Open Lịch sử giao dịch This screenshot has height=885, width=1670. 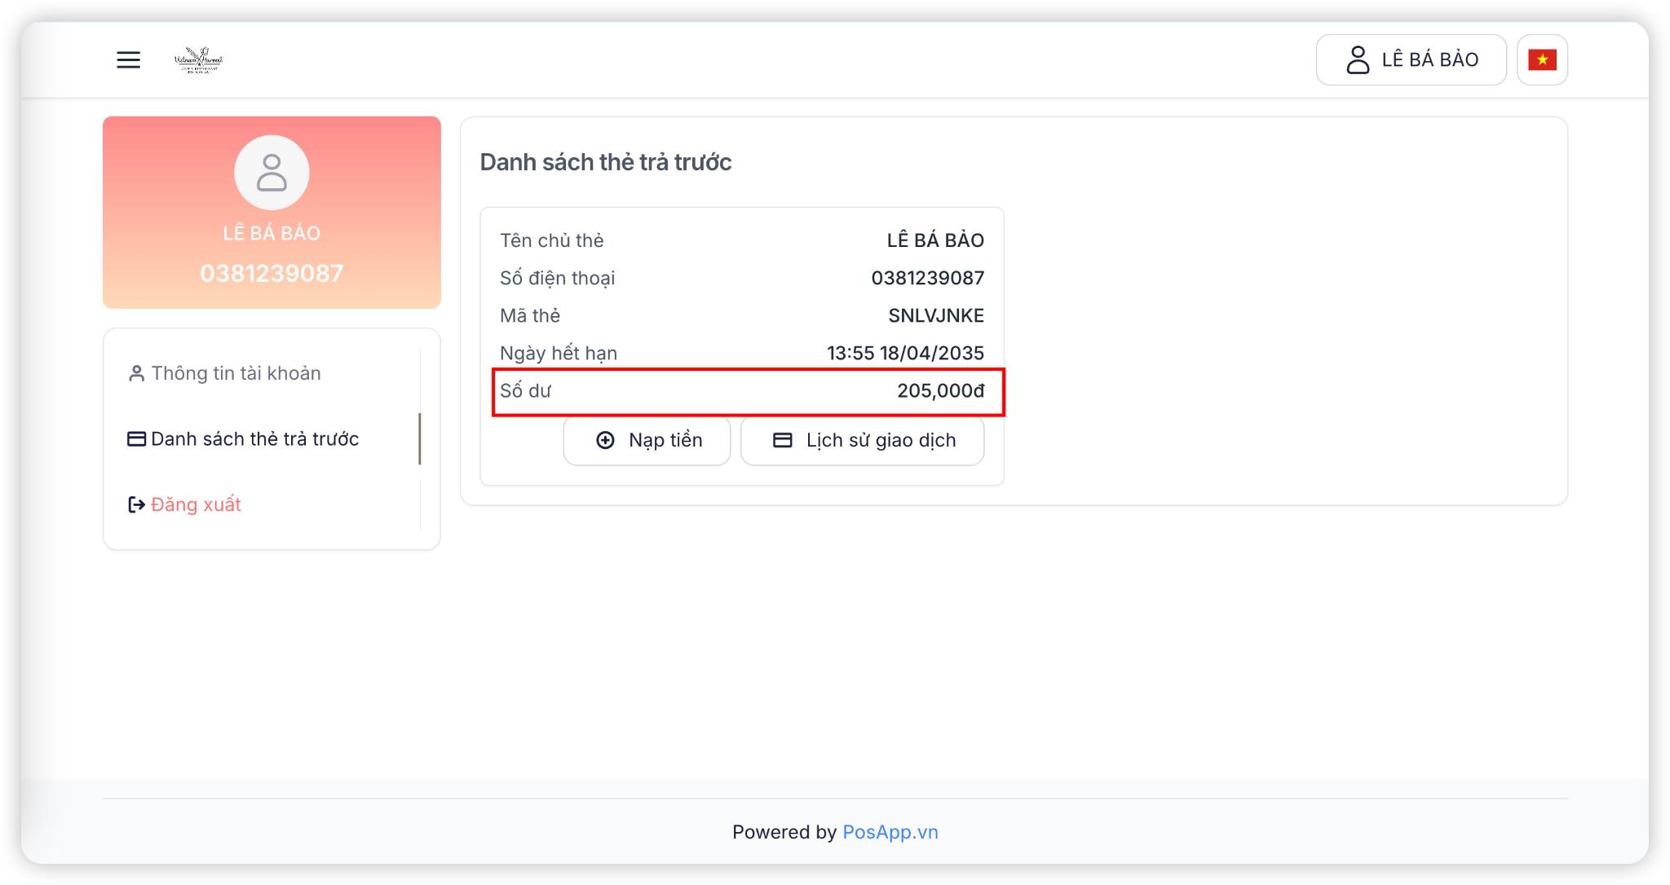click(x=880, y=440)
